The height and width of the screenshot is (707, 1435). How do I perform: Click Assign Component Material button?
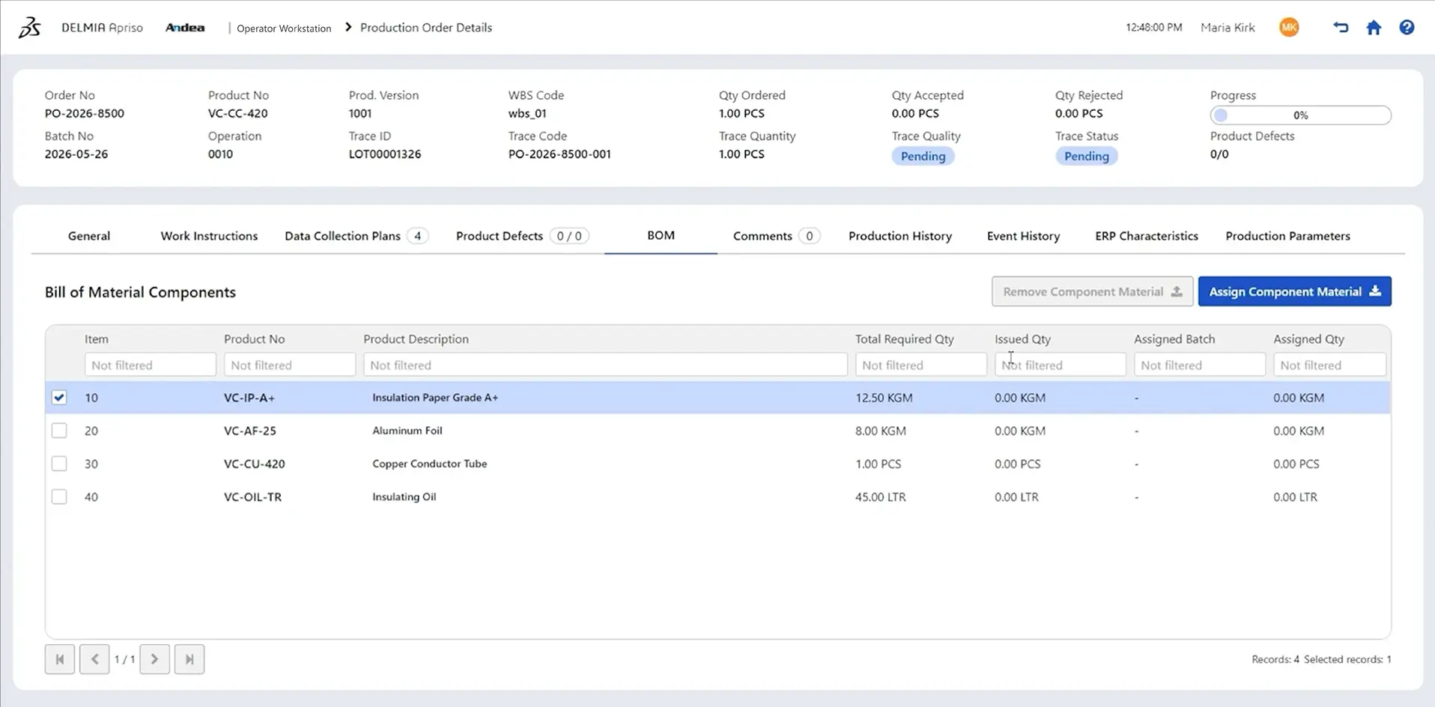1294,291
